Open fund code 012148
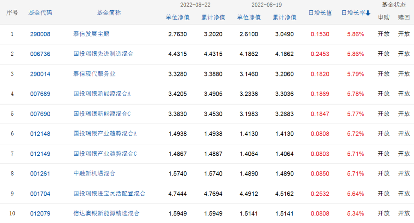Viewport: 414px width, 223px height. (40, 134)
